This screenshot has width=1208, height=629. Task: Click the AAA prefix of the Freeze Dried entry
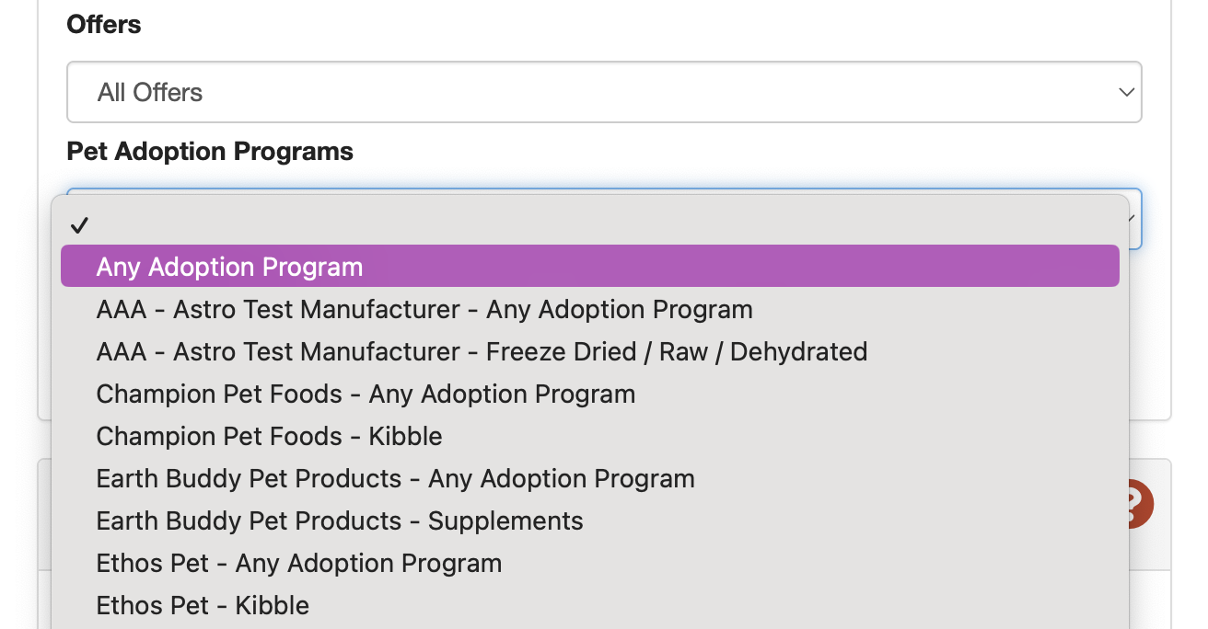click(x=121, y=351)
